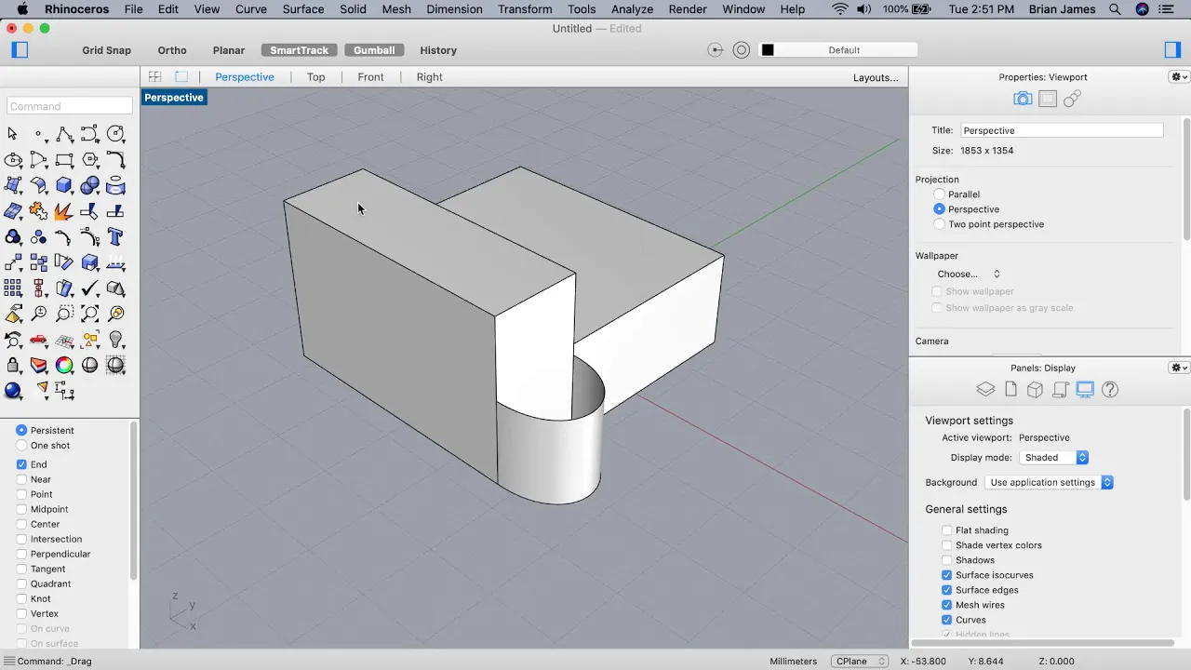Uncheck the End object snap
1191x670 pixels.
tap(21, 464)
